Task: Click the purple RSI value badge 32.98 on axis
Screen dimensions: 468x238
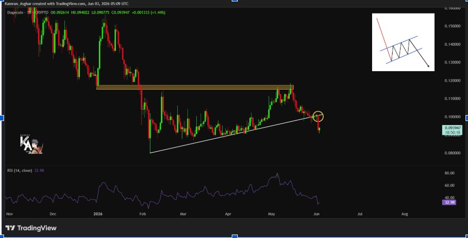Action: click(x=450, y=202)
